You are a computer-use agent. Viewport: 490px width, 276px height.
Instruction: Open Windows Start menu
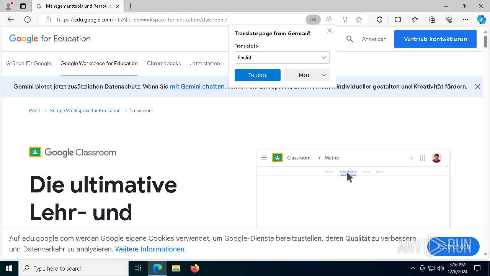[x=9, y=268]
